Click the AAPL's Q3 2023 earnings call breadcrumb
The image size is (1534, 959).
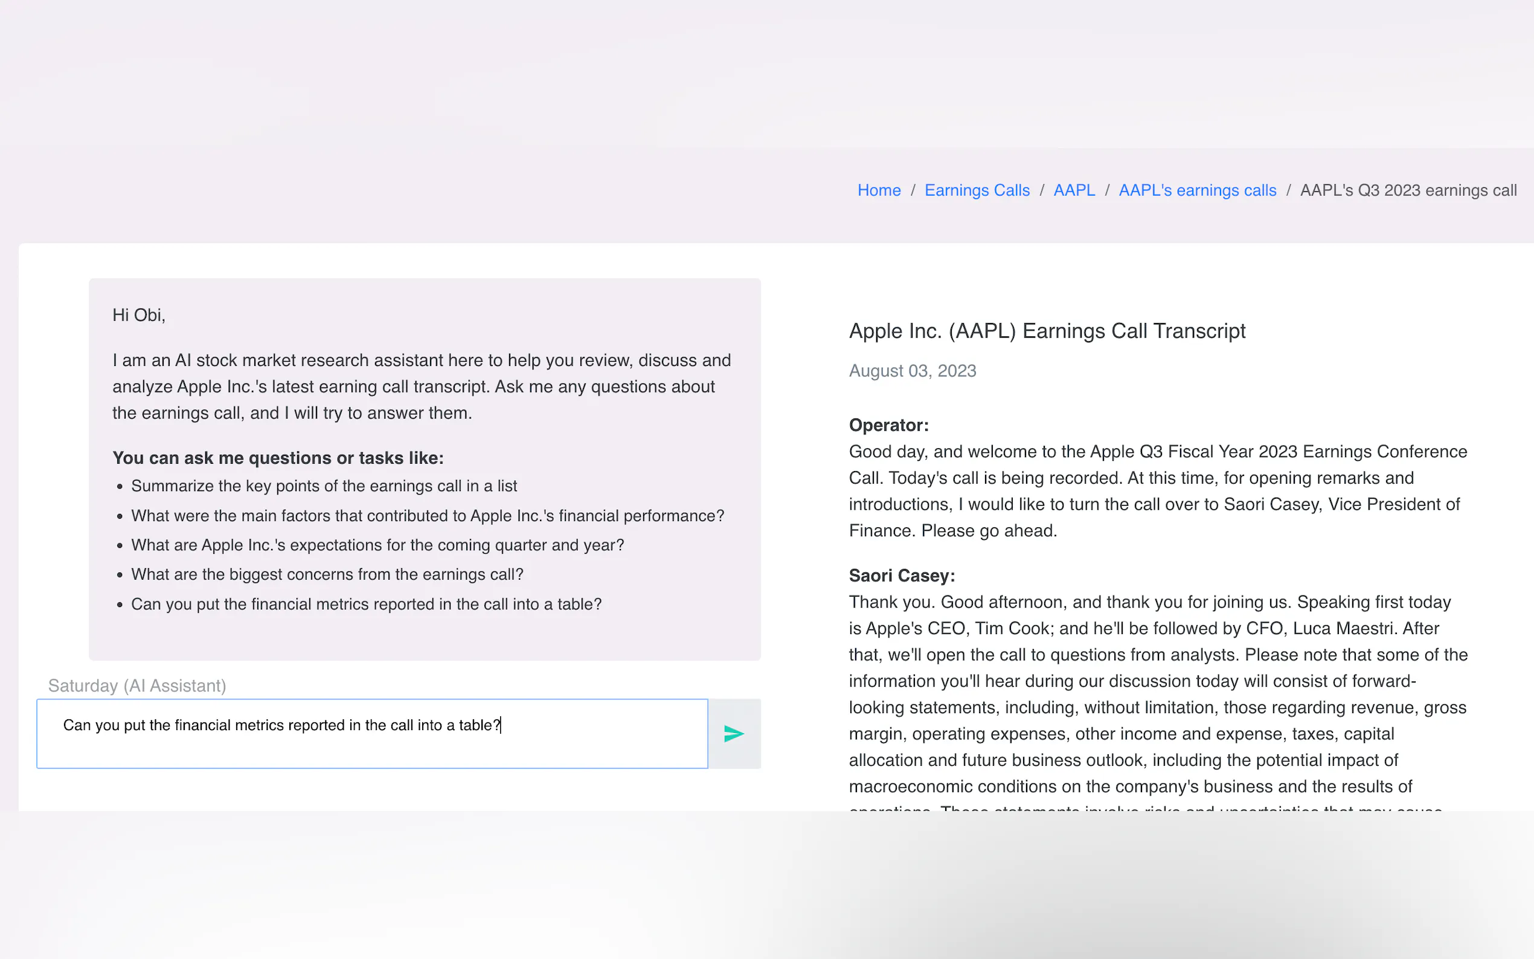tap(1408, 190)
